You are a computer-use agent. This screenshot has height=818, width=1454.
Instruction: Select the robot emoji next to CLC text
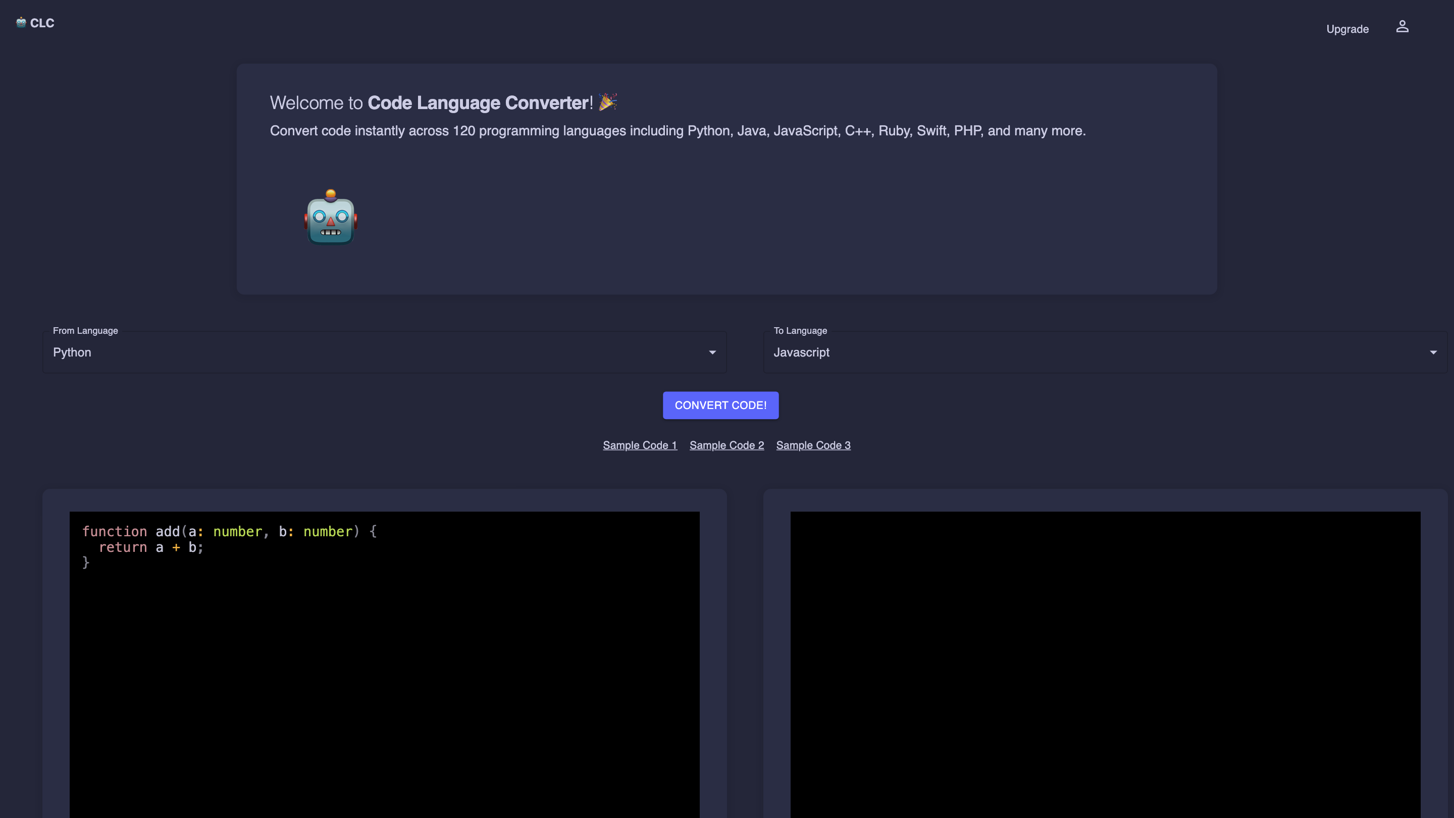(x=20, y=23)
